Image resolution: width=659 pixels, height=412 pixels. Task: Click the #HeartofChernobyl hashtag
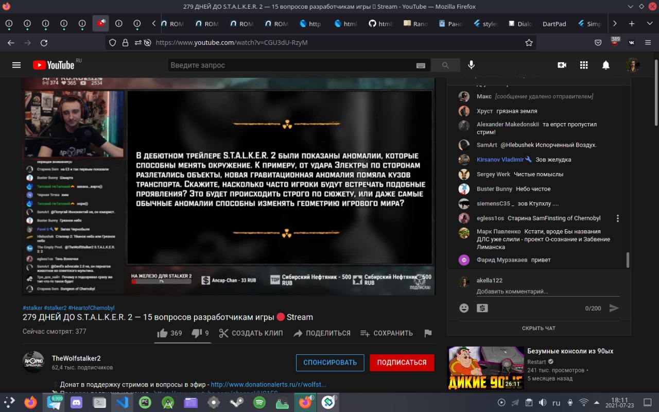[x=91, y=308]
